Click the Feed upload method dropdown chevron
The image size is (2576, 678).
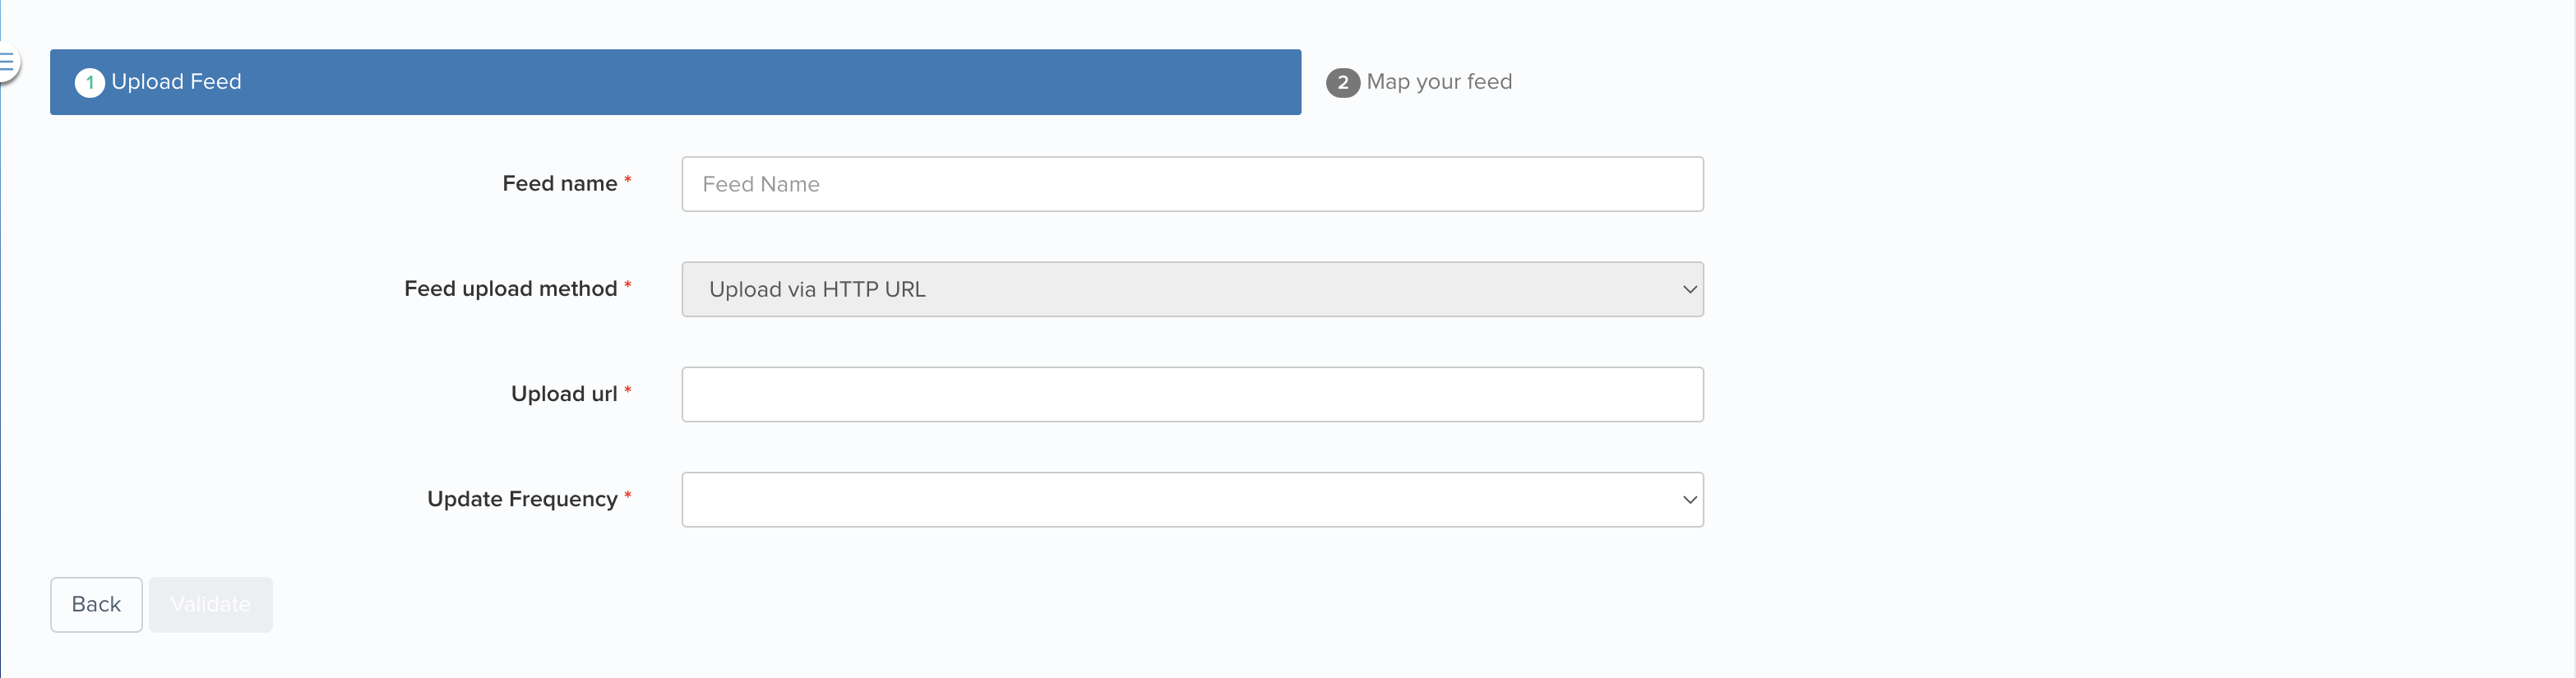tap(1690, 289)
